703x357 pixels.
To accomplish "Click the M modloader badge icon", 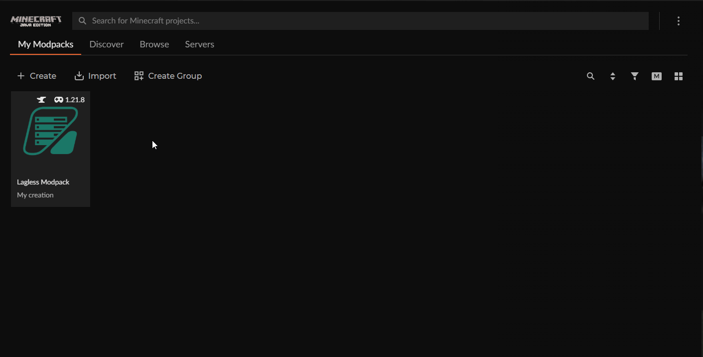I will (656, 76).
